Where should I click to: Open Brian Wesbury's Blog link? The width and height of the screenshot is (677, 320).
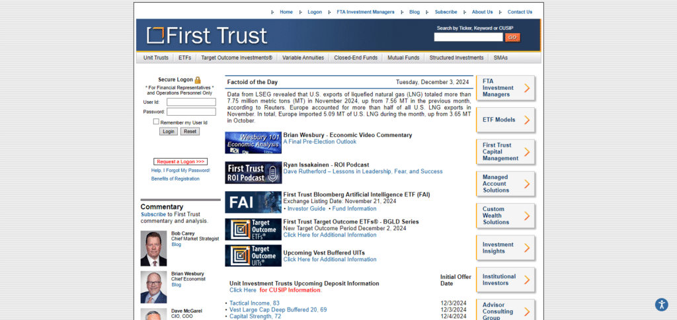[x=176, y=284]
